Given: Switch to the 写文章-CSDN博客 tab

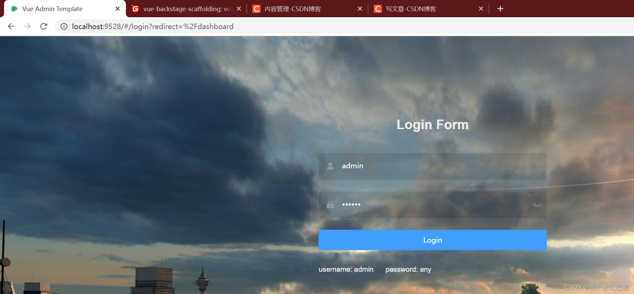Looking at the screenshot, I should click(429, 9).
